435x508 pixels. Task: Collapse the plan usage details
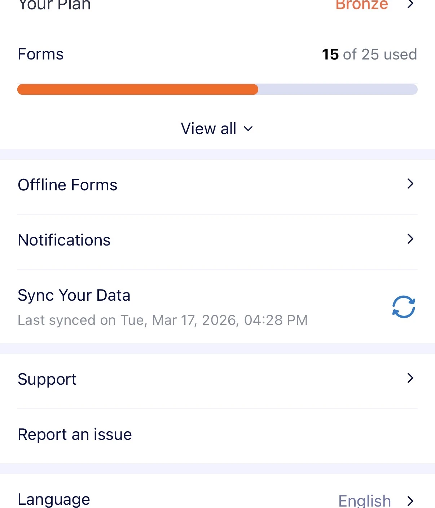click(x=217, y=128)
